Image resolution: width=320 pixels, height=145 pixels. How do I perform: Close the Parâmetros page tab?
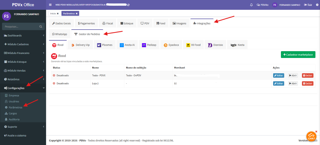[77, 14]
